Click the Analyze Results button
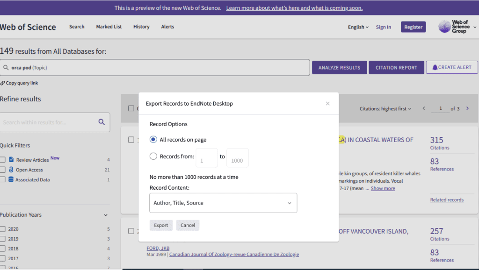The image size is (479, 270). 339,67
